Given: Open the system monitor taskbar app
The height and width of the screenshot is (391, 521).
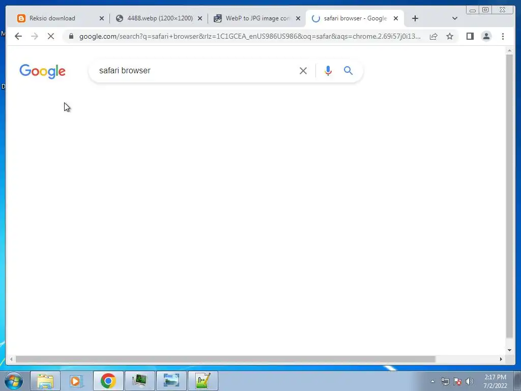Looking at the screenshot, I should (x=139, y=381).
